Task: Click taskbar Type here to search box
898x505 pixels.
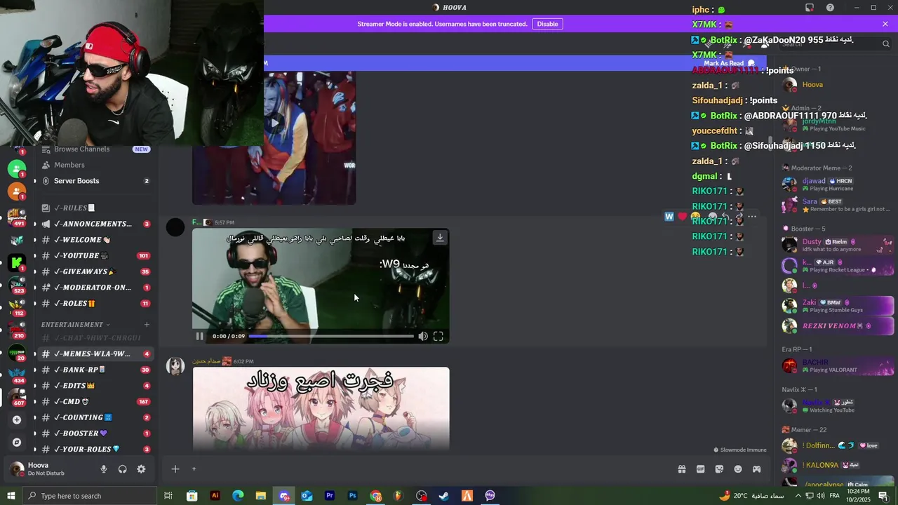Action: (89, 496)
